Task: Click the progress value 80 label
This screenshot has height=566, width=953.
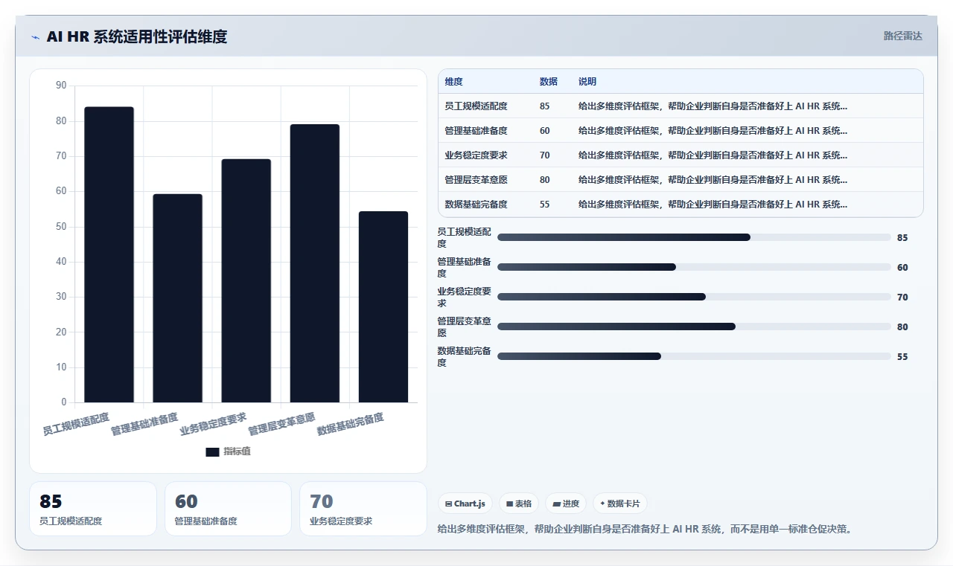Action: pyautogui.click(x=902, y=327)
